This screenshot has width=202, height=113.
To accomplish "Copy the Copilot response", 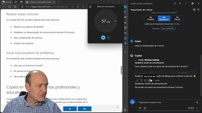I will click(x=145, y=80).
